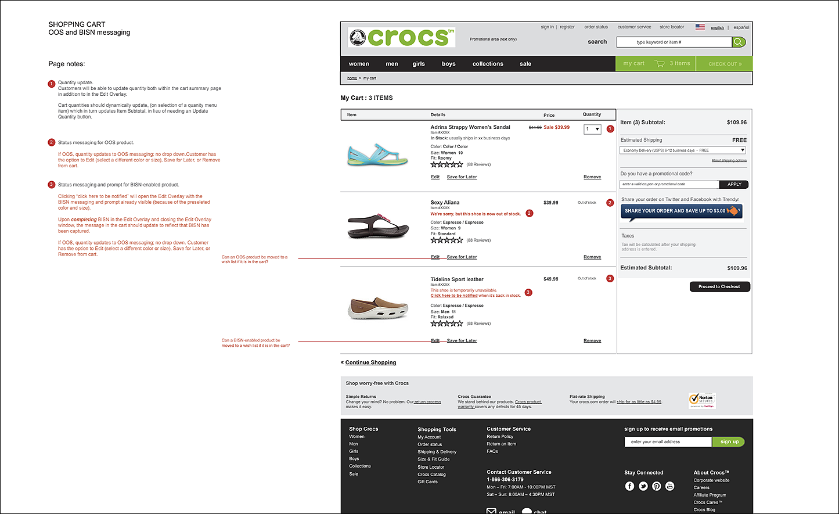Open the Economy Delivery shipping dropdown
Image resolution: width=839 pixels, height=514 pixels.
click(684, 150)
